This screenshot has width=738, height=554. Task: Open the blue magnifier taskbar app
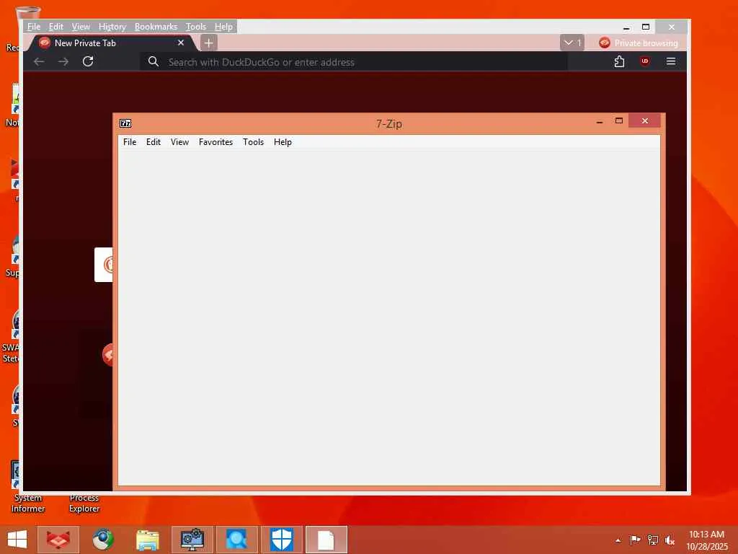pyautogui.click(x=236, y=540)
